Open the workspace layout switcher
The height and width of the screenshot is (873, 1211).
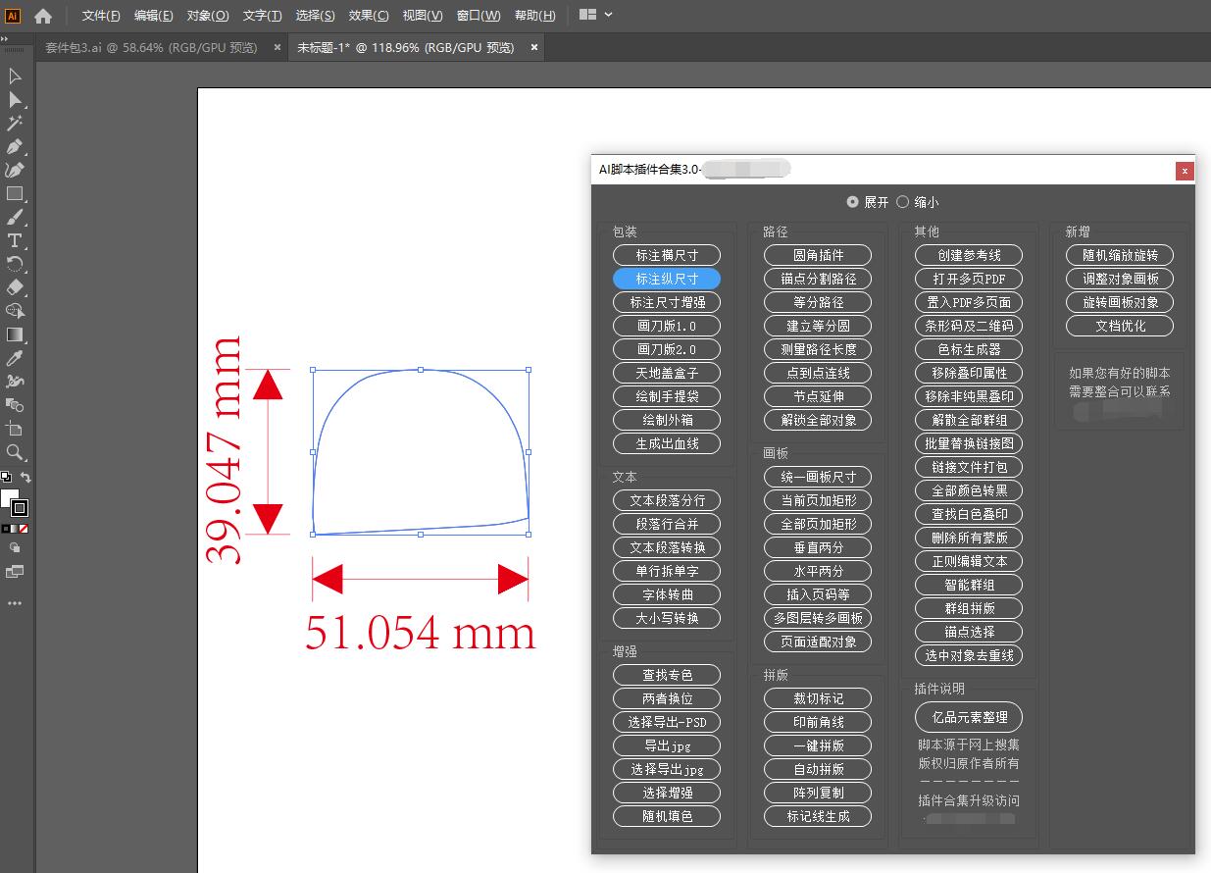click(x=595, y=15)
